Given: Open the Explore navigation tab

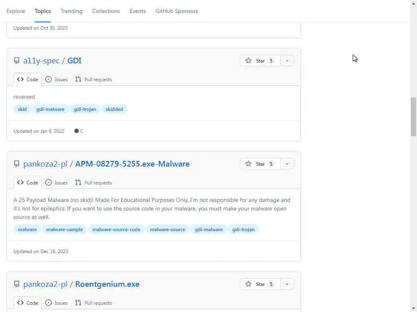Looking at the screenshot, I should click(16, 11).
